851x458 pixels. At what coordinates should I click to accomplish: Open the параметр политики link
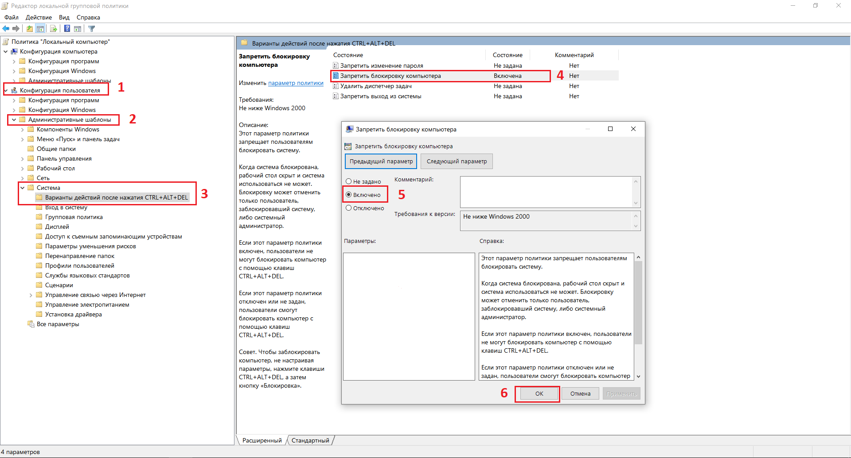(x=296, y=83)
